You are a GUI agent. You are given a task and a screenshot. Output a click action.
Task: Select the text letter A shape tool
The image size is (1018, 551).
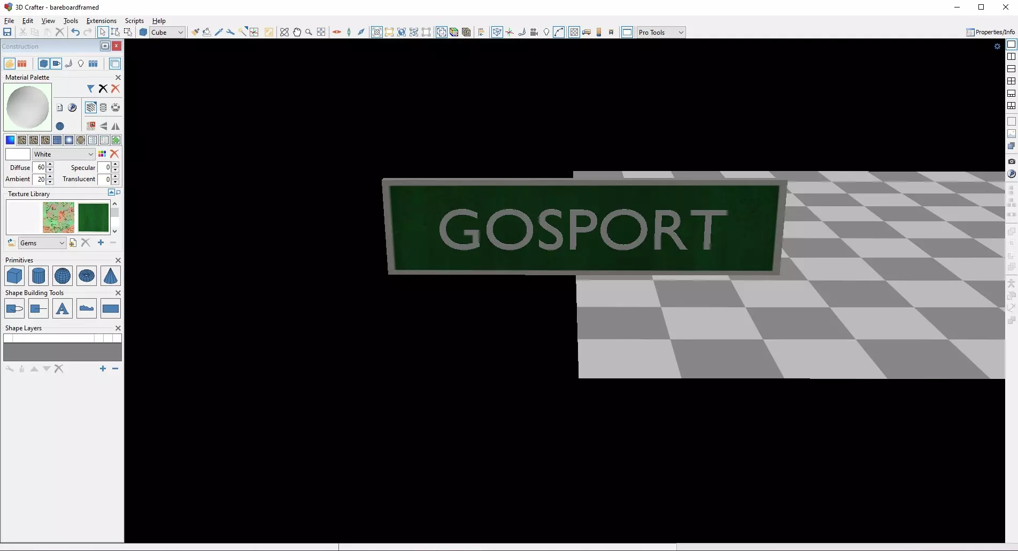63,308
